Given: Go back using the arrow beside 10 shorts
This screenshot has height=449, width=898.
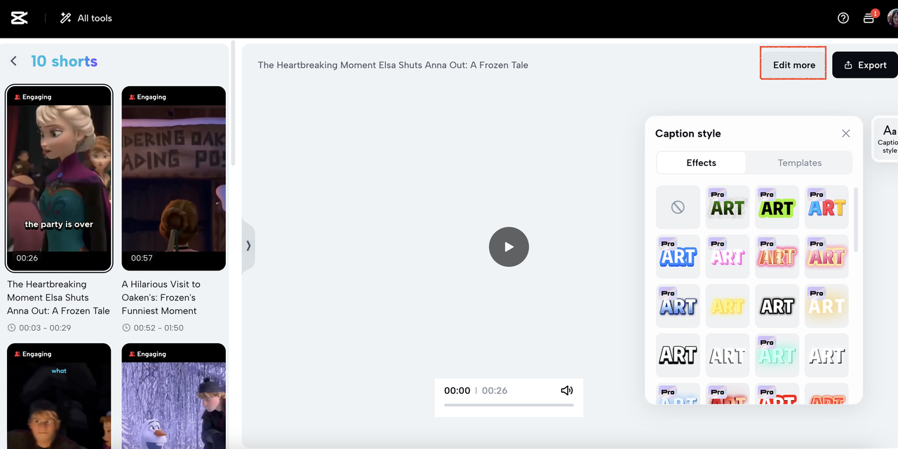Looking at the screenshot, I should tap(13, 62).
